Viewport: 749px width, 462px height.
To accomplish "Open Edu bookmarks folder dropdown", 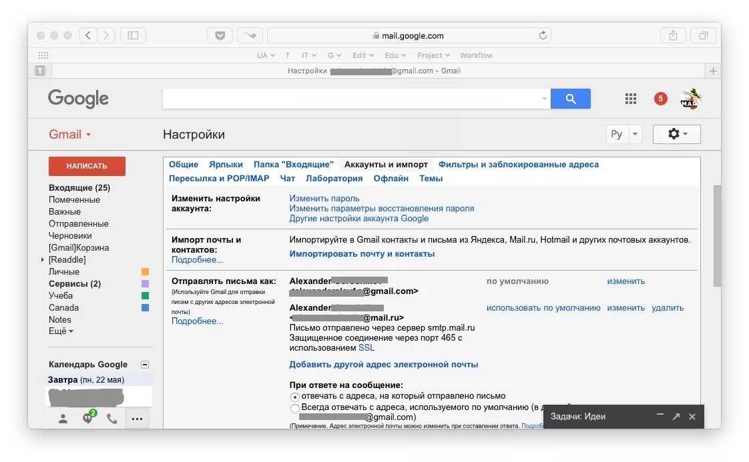I will [395, 55].
